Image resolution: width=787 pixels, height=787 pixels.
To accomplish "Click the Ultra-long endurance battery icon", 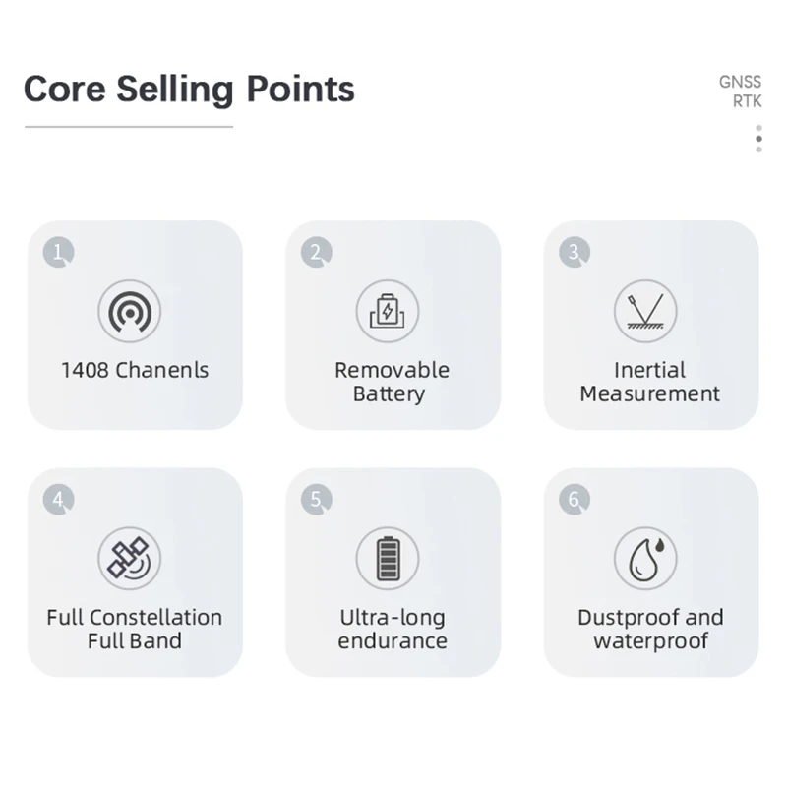I will point(387,558).
